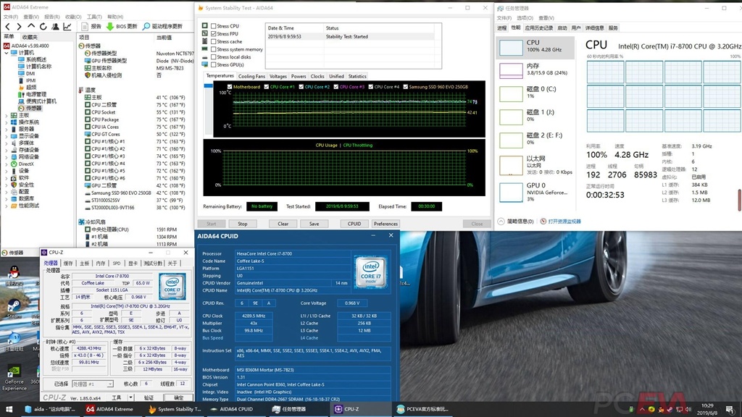The height and width of the screenshot is (417, 742).
Task: Click CPUID button in Stability Test
Action: (354, 224)
